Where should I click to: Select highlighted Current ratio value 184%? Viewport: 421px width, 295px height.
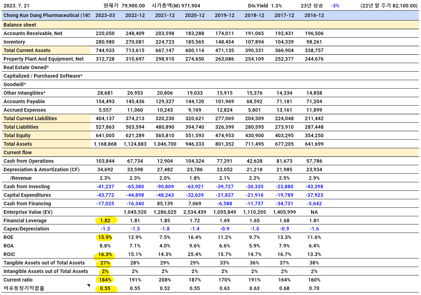point(105,280)
